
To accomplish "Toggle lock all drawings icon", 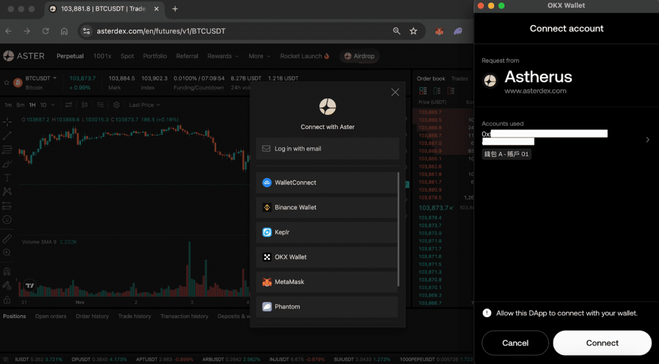I will (7, 300).
